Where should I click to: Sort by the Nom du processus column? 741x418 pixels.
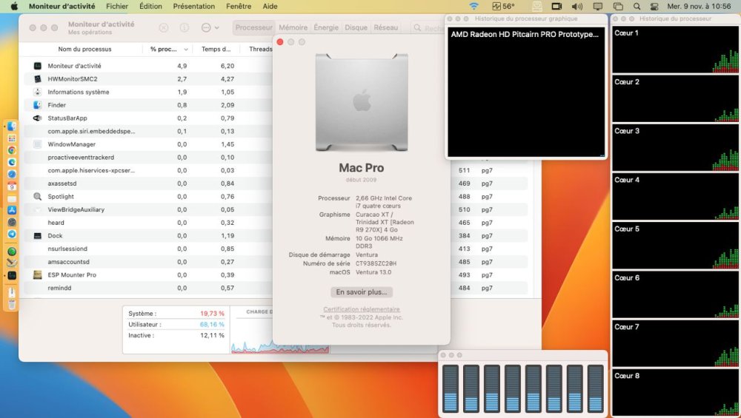point(84,49)
